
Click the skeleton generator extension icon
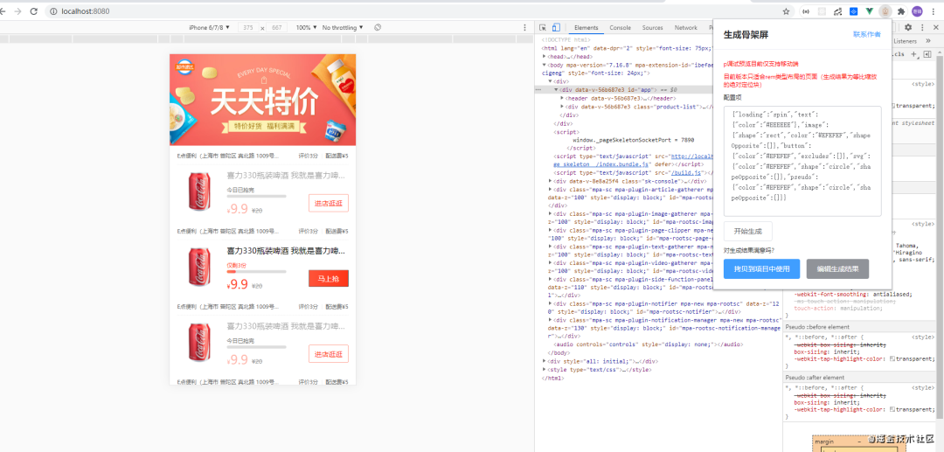[885, 11]
